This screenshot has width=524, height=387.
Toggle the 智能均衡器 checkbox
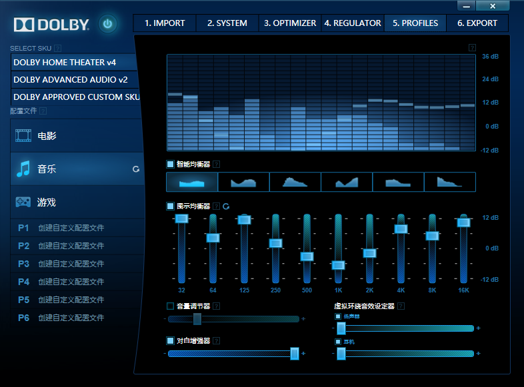170,164
